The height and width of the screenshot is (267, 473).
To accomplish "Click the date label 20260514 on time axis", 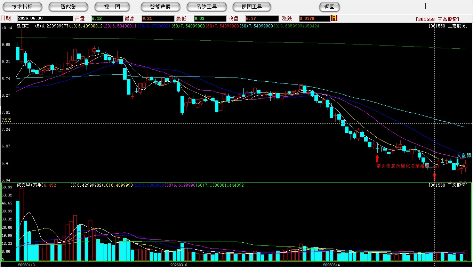I will pyautogui.click(x=331, y=265).
